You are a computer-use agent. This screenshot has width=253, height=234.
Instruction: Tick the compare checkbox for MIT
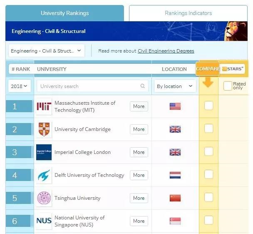point(208,106)
